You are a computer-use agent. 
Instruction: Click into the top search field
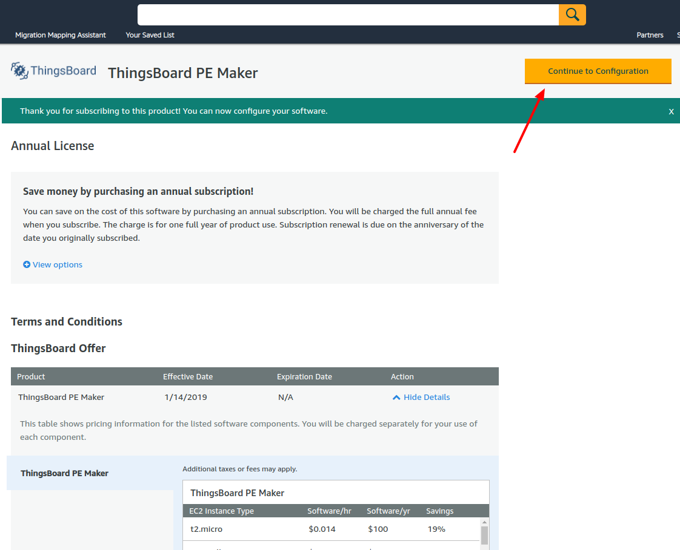point(348,15)
